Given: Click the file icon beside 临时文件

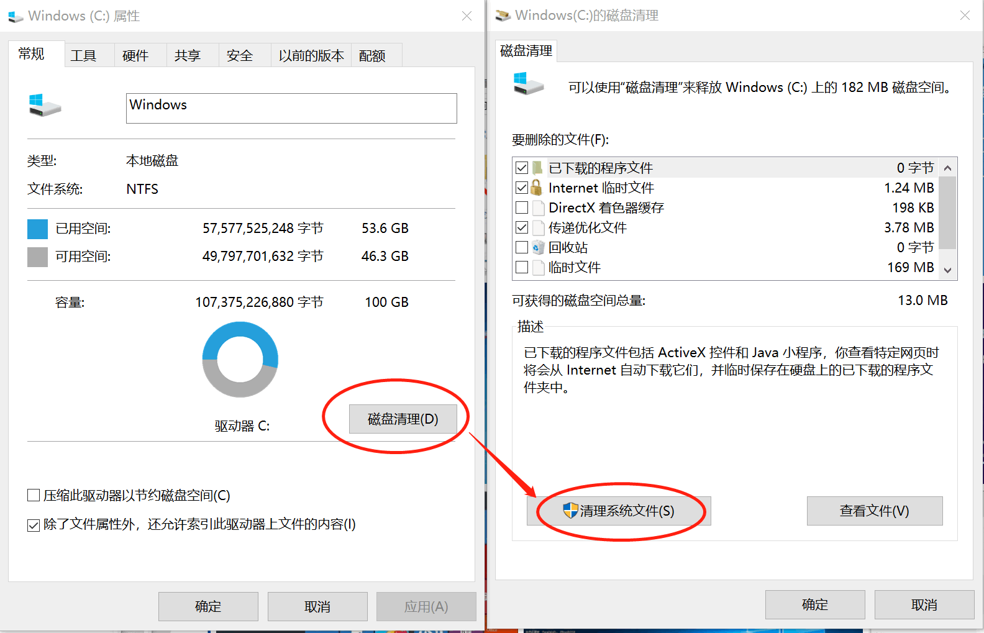Looking at the screenshot, I should 538,267.
